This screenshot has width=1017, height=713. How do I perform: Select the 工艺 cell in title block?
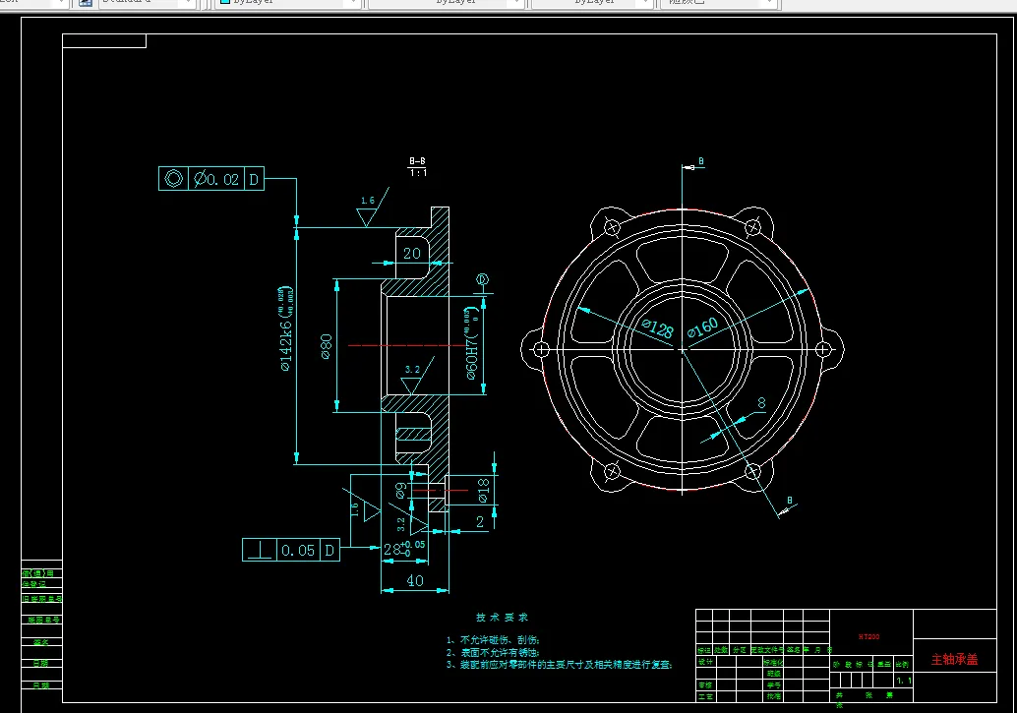tap(705, 696)
